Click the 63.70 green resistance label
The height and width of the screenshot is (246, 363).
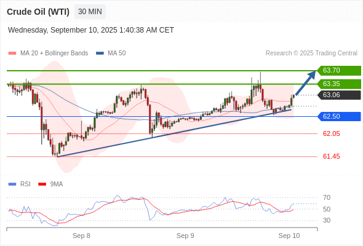tap(339, 70)
